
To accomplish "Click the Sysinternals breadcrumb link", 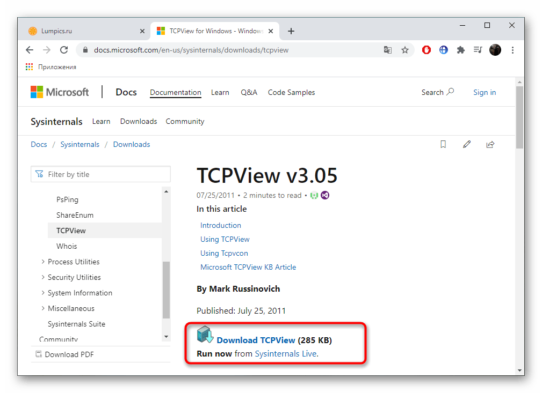I will coord(80,144).
